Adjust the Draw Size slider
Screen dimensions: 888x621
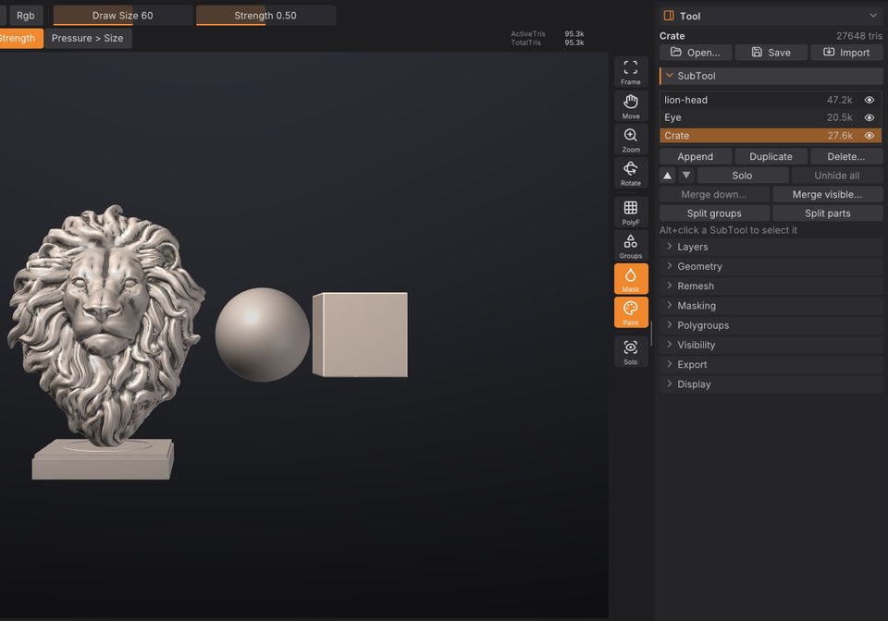123,16
